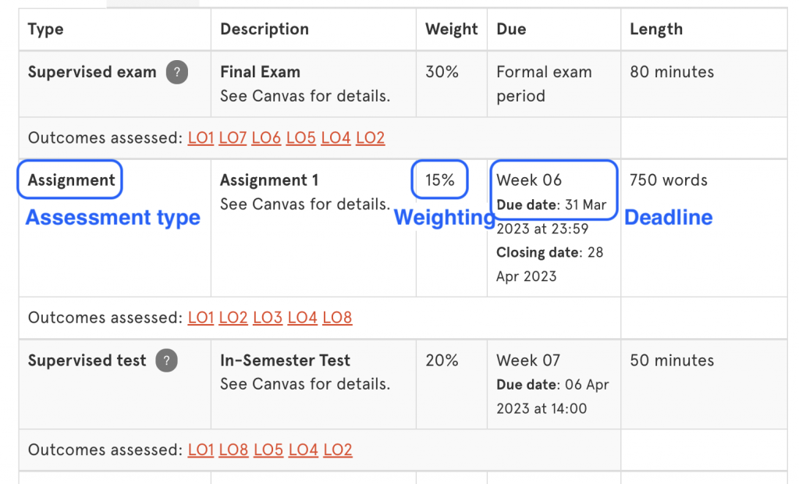Screen dimensions: 799x484
Task: Open LO4 in the Assignment 1 outcomes row
Action: [303, 318]
